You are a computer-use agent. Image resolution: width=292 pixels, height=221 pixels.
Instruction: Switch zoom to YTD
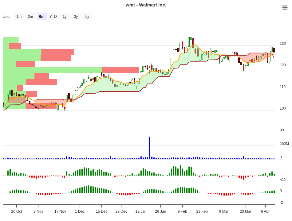point(53,16)
